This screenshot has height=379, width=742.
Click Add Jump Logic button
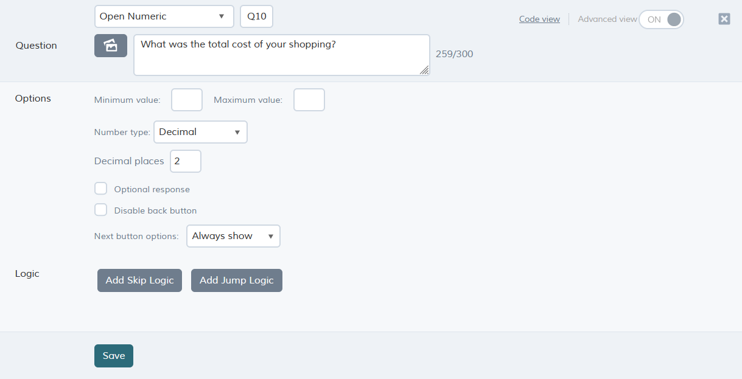[237, 280]
